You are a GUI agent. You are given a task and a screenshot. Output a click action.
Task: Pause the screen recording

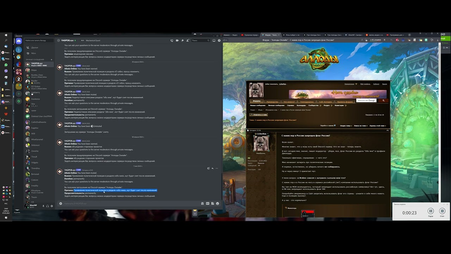[431, 211]
